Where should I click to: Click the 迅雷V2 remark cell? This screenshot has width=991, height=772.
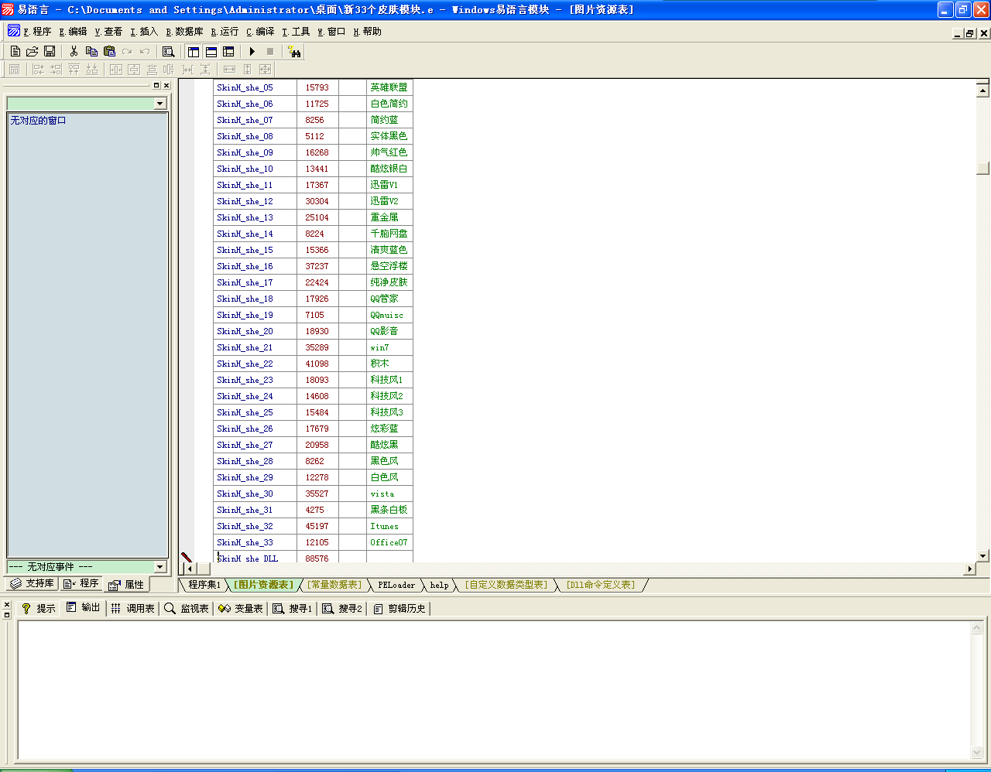pyautogui.click(x=384, y=201)
